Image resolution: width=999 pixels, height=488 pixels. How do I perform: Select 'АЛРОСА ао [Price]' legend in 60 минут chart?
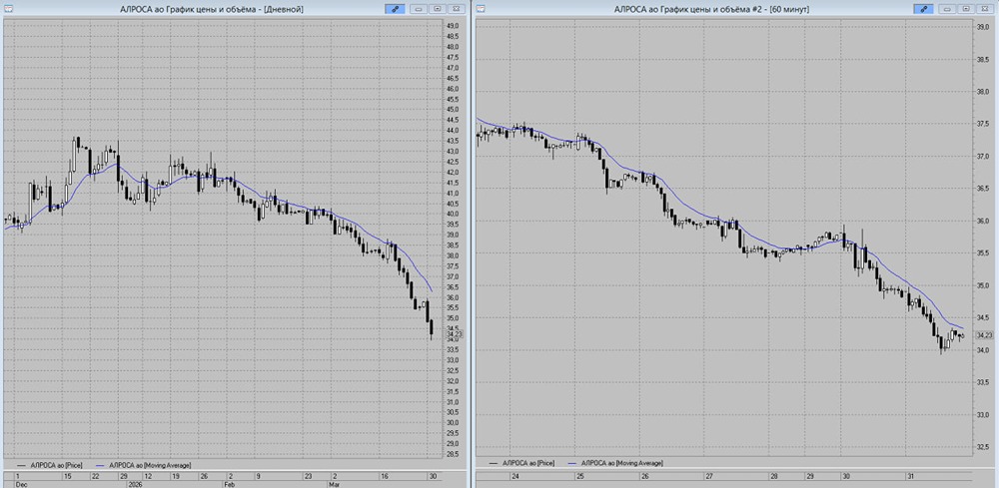pos(528,463)
